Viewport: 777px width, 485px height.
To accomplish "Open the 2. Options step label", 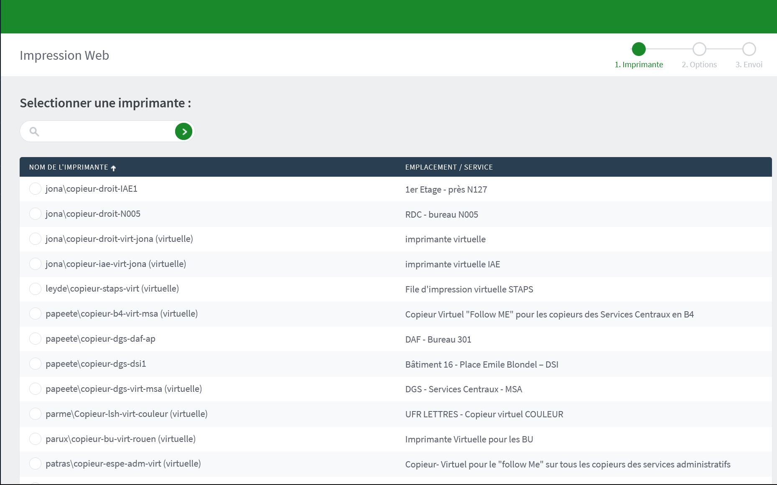I will [699, 65].
